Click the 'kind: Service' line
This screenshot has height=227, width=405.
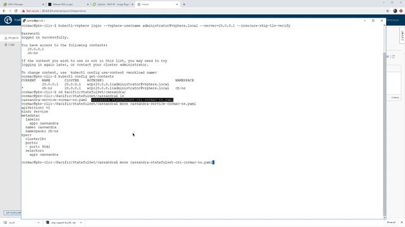(35, 112)
